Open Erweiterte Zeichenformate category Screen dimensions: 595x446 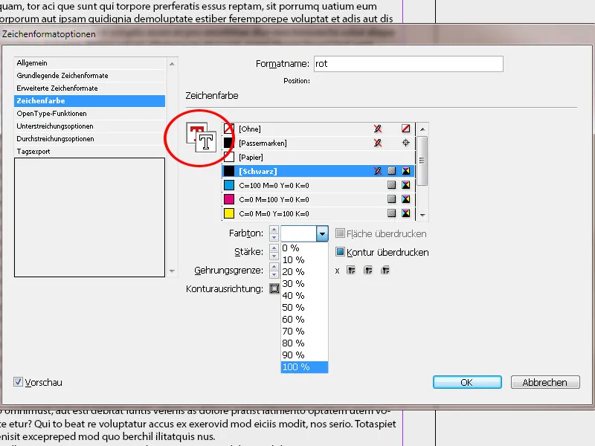[x=89, y=88]
